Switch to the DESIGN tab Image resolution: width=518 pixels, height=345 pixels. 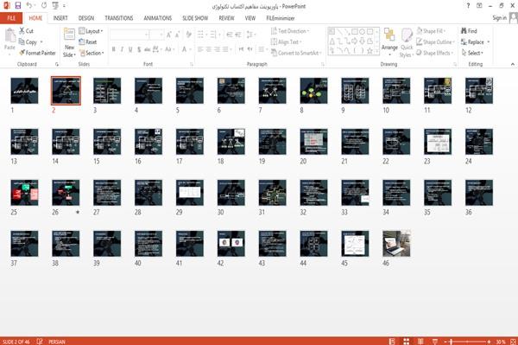tap(86, 18)
